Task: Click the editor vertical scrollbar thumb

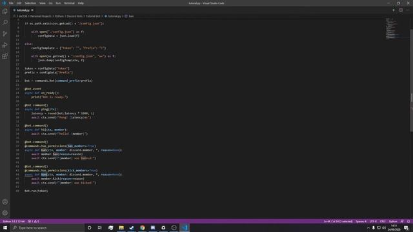Action: [412, 80]
